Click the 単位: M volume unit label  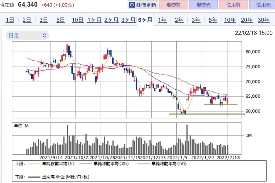tap(21, 126)
